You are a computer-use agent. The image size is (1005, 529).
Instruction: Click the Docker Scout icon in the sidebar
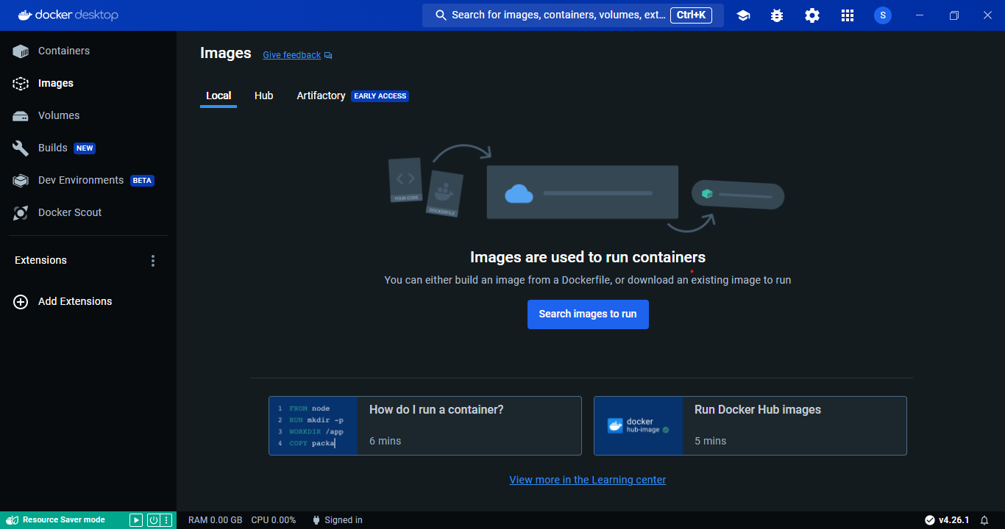21,213
